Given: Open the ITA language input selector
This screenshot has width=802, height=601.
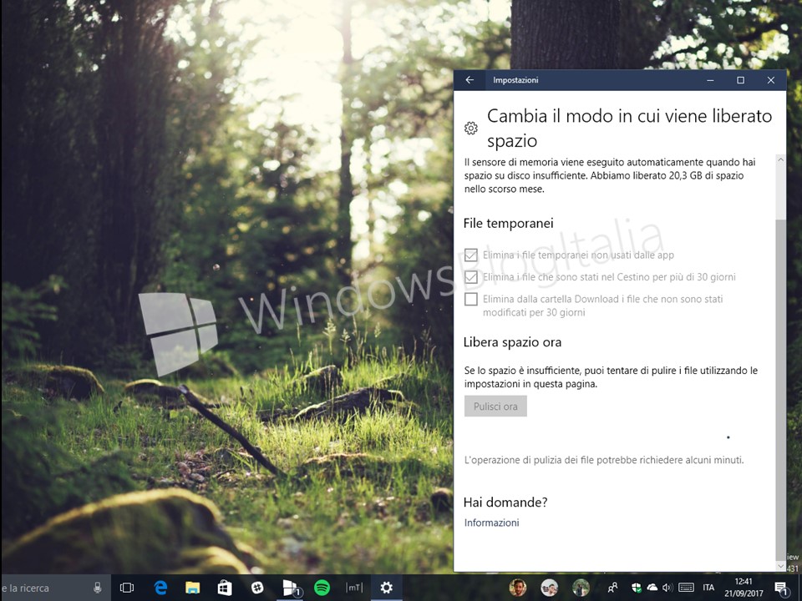Looking at the screenshot, I should (x=708, y=588).
